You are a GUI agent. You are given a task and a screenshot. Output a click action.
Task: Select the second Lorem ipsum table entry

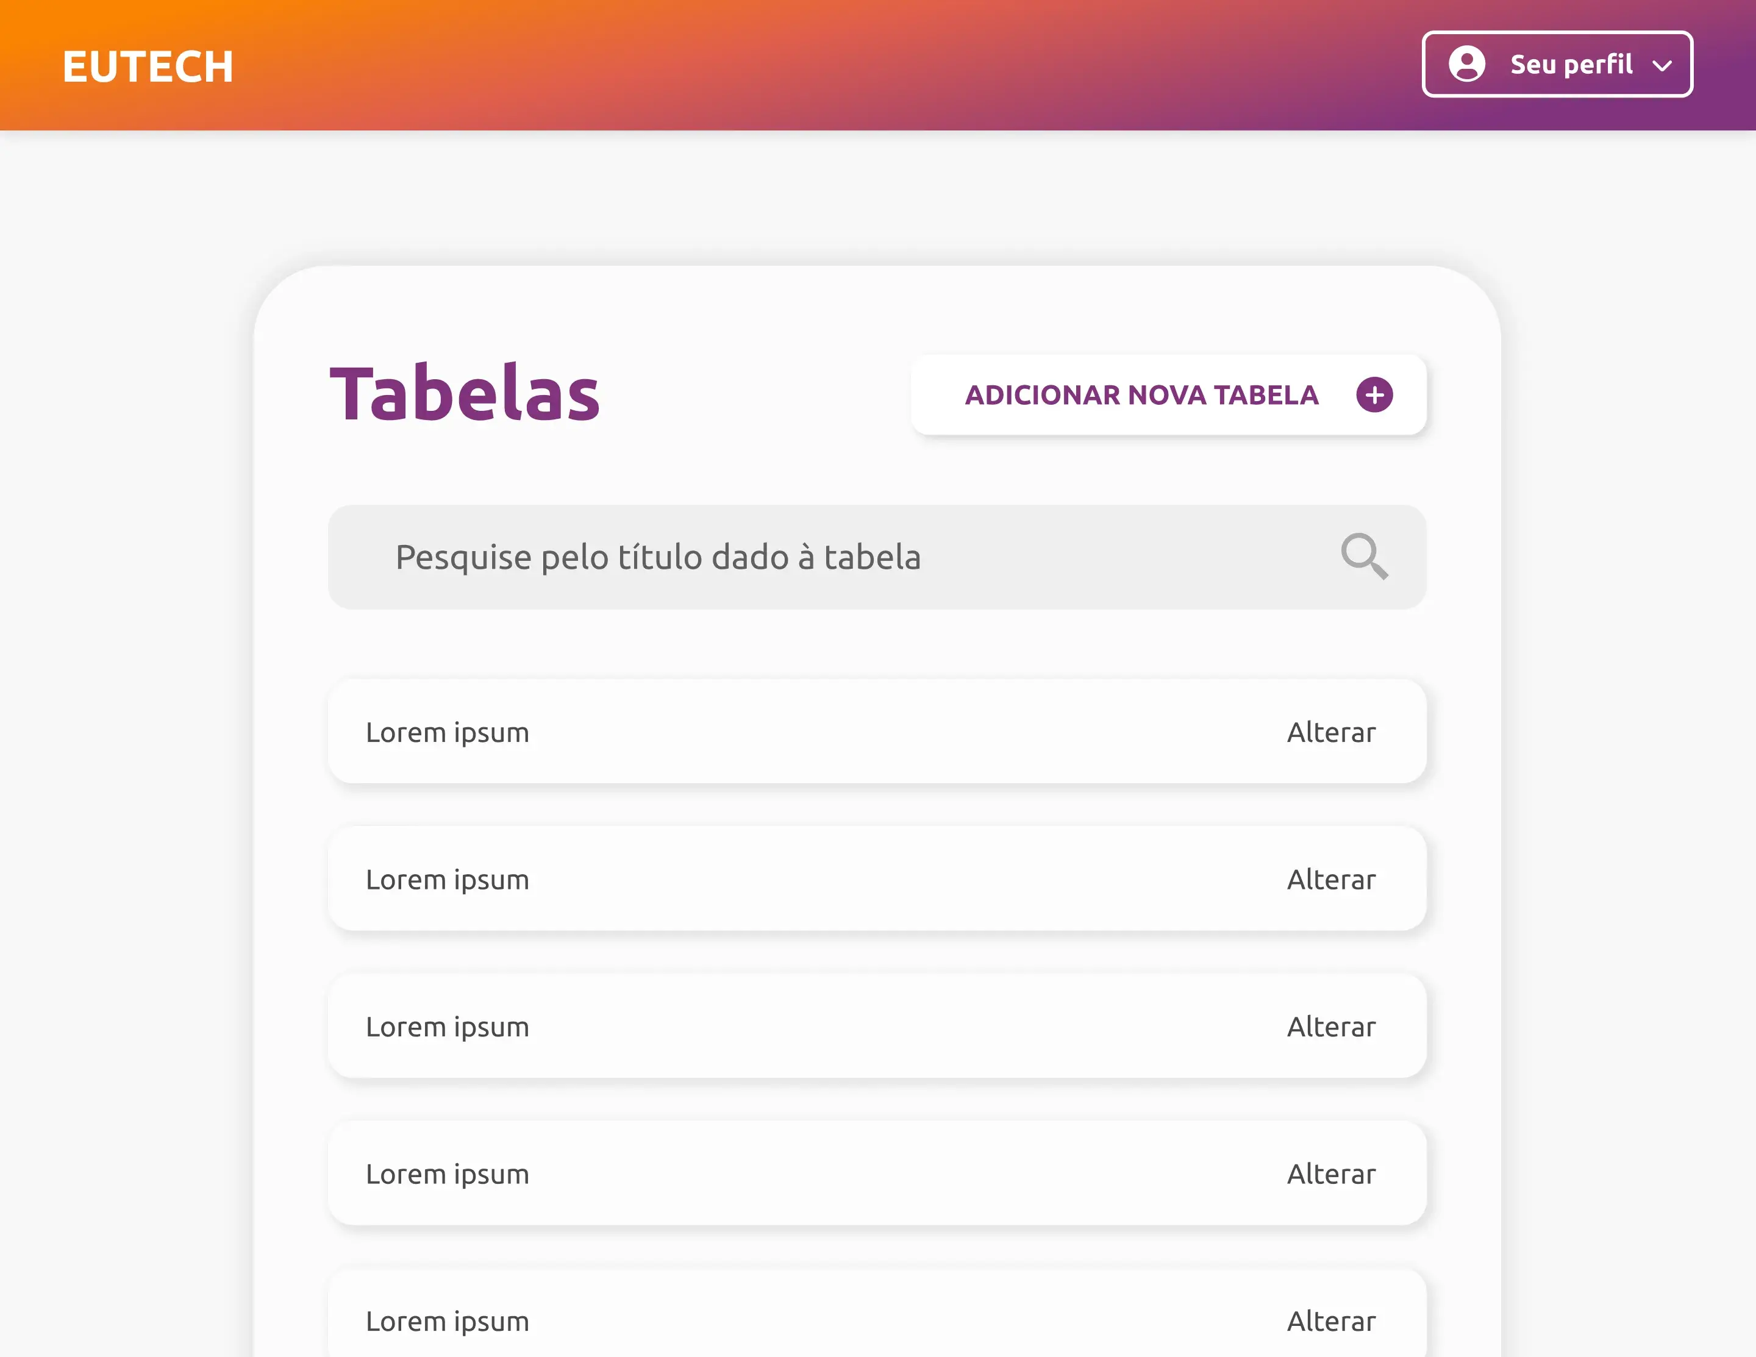447,880
